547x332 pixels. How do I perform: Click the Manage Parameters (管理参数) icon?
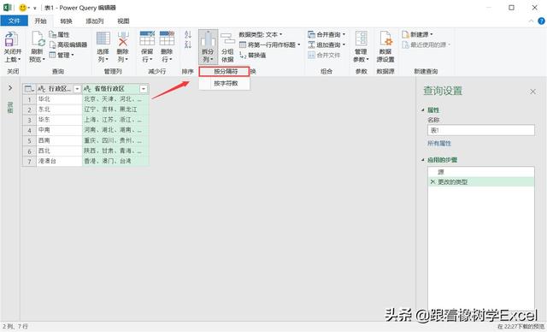361,39
